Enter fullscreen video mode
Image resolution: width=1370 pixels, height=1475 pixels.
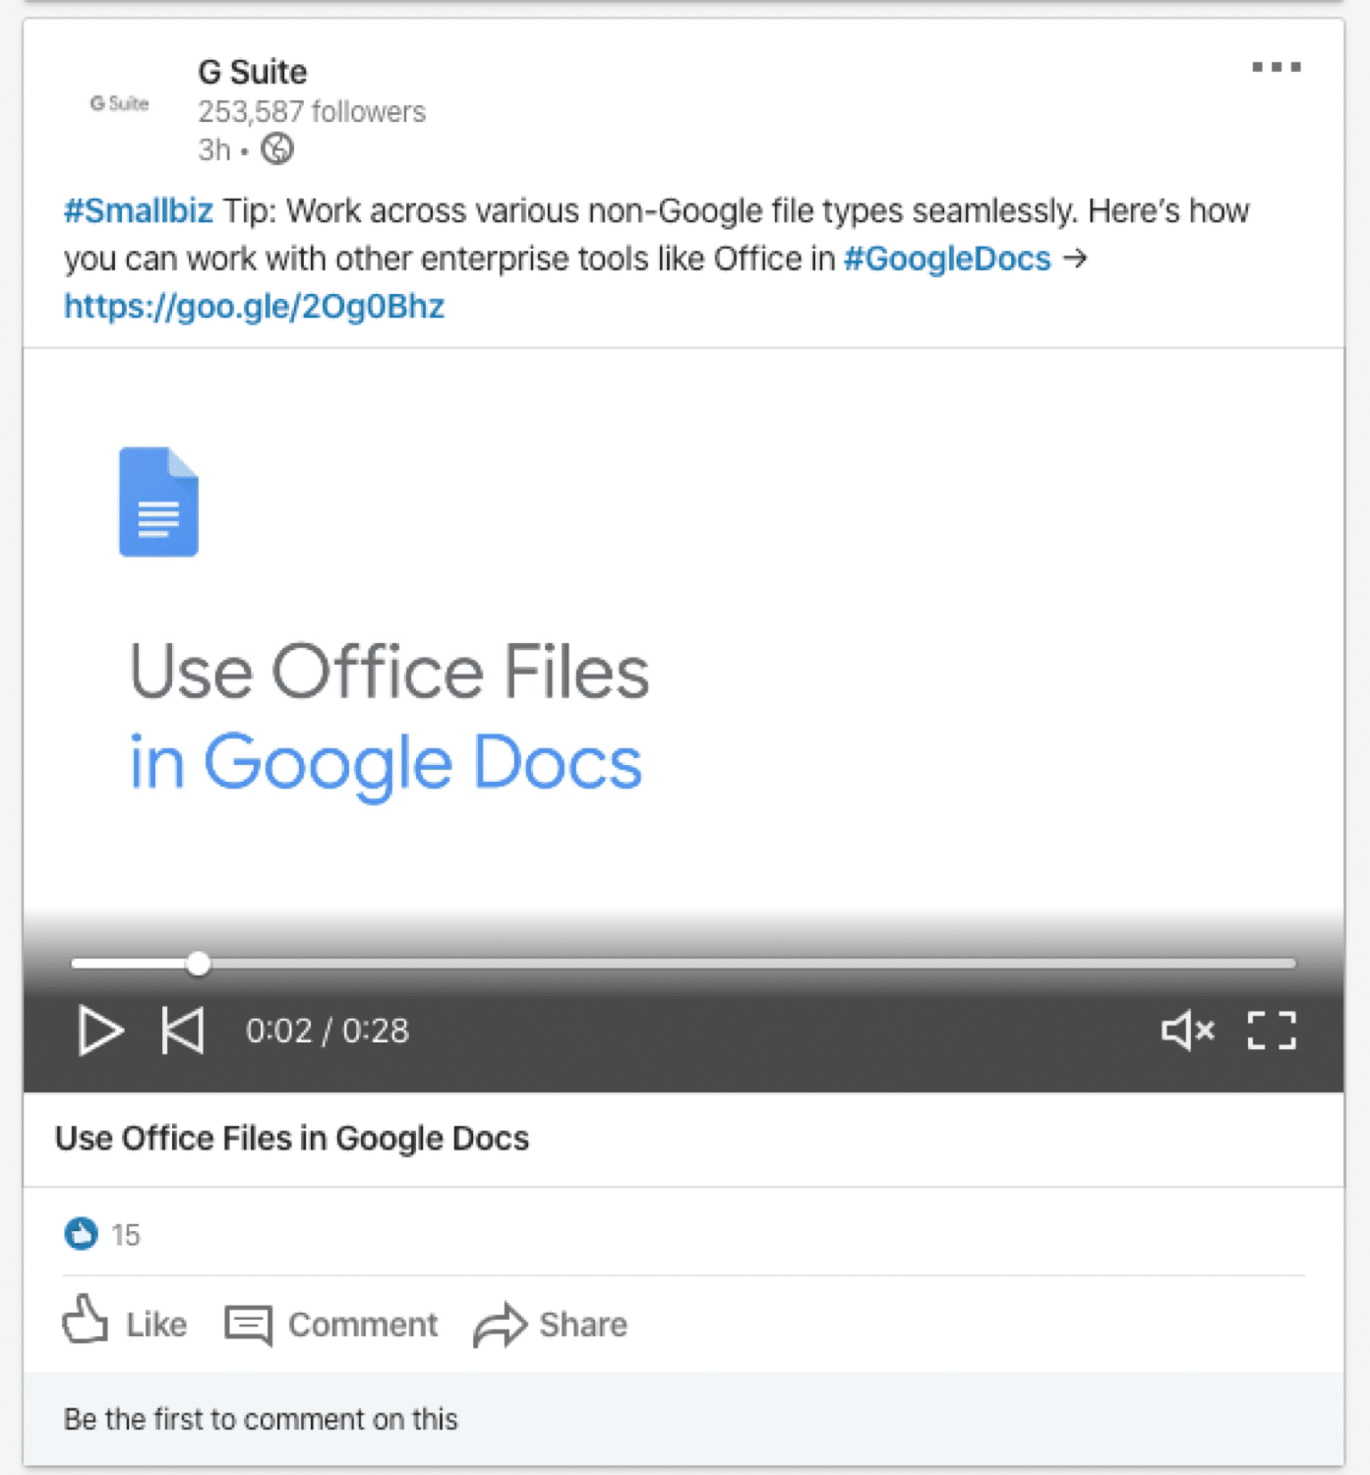click(1272, 1031)
